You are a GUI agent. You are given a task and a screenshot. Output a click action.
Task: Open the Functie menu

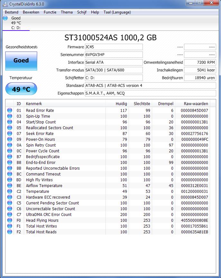point(50,12)
